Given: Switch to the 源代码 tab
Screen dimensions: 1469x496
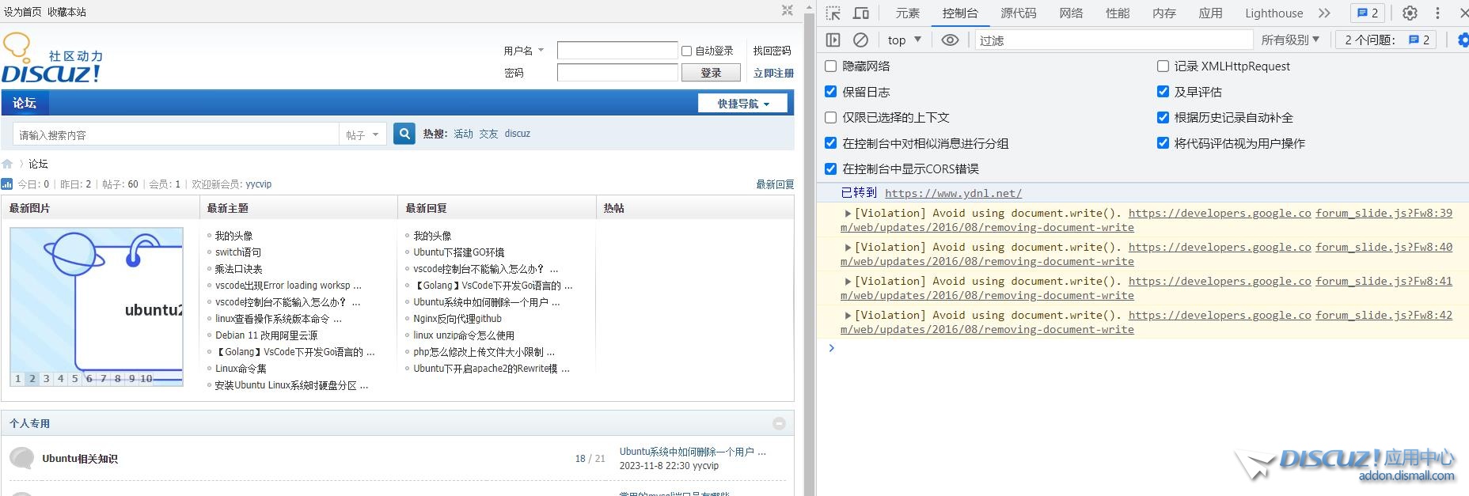Looking at the screenshot, I should click(1018, 13).
